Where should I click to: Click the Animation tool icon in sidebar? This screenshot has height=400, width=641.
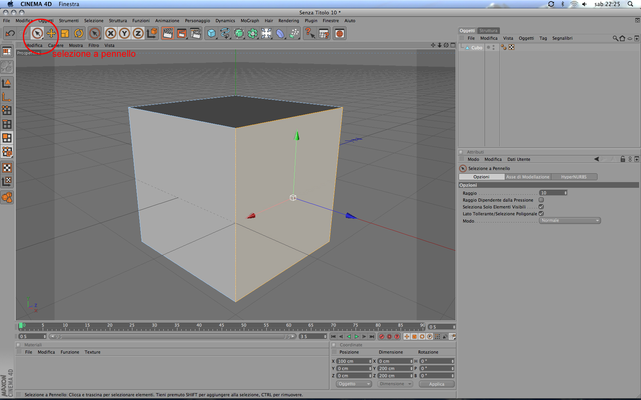(x=7, y=197)
